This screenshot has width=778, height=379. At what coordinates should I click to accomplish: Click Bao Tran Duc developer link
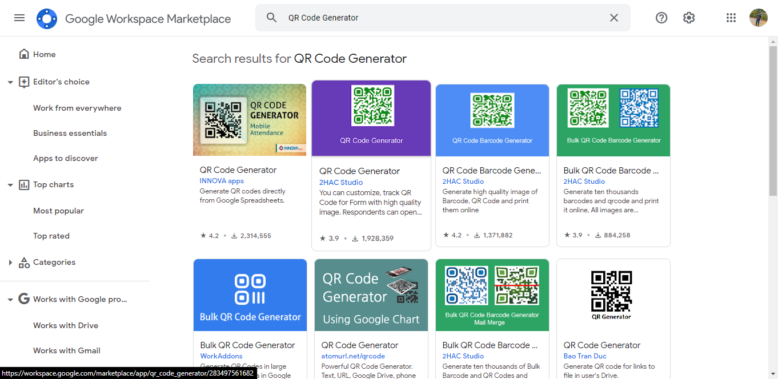[x=584, y=356]
